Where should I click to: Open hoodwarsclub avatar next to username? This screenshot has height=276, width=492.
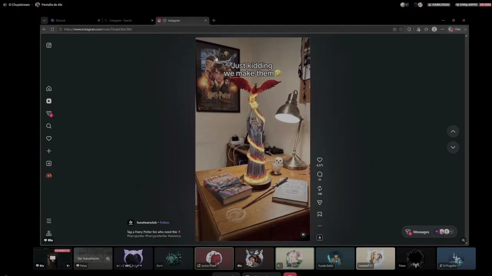pos(131,223)
